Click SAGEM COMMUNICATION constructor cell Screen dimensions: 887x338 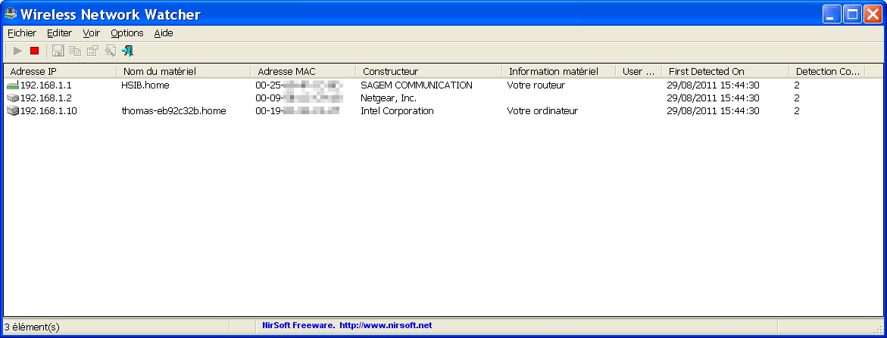[x=417, y=85]
